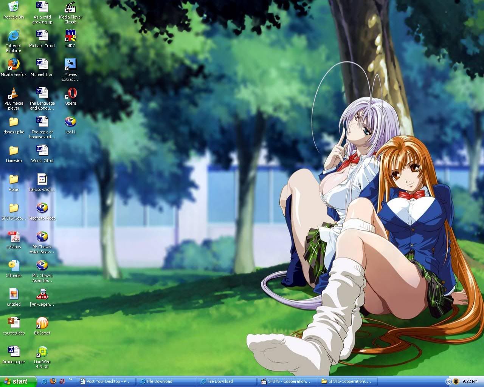Launch Internet Explorer from the desktop
Viewport: 484px width, 387px height.
[x=14, y=42]
